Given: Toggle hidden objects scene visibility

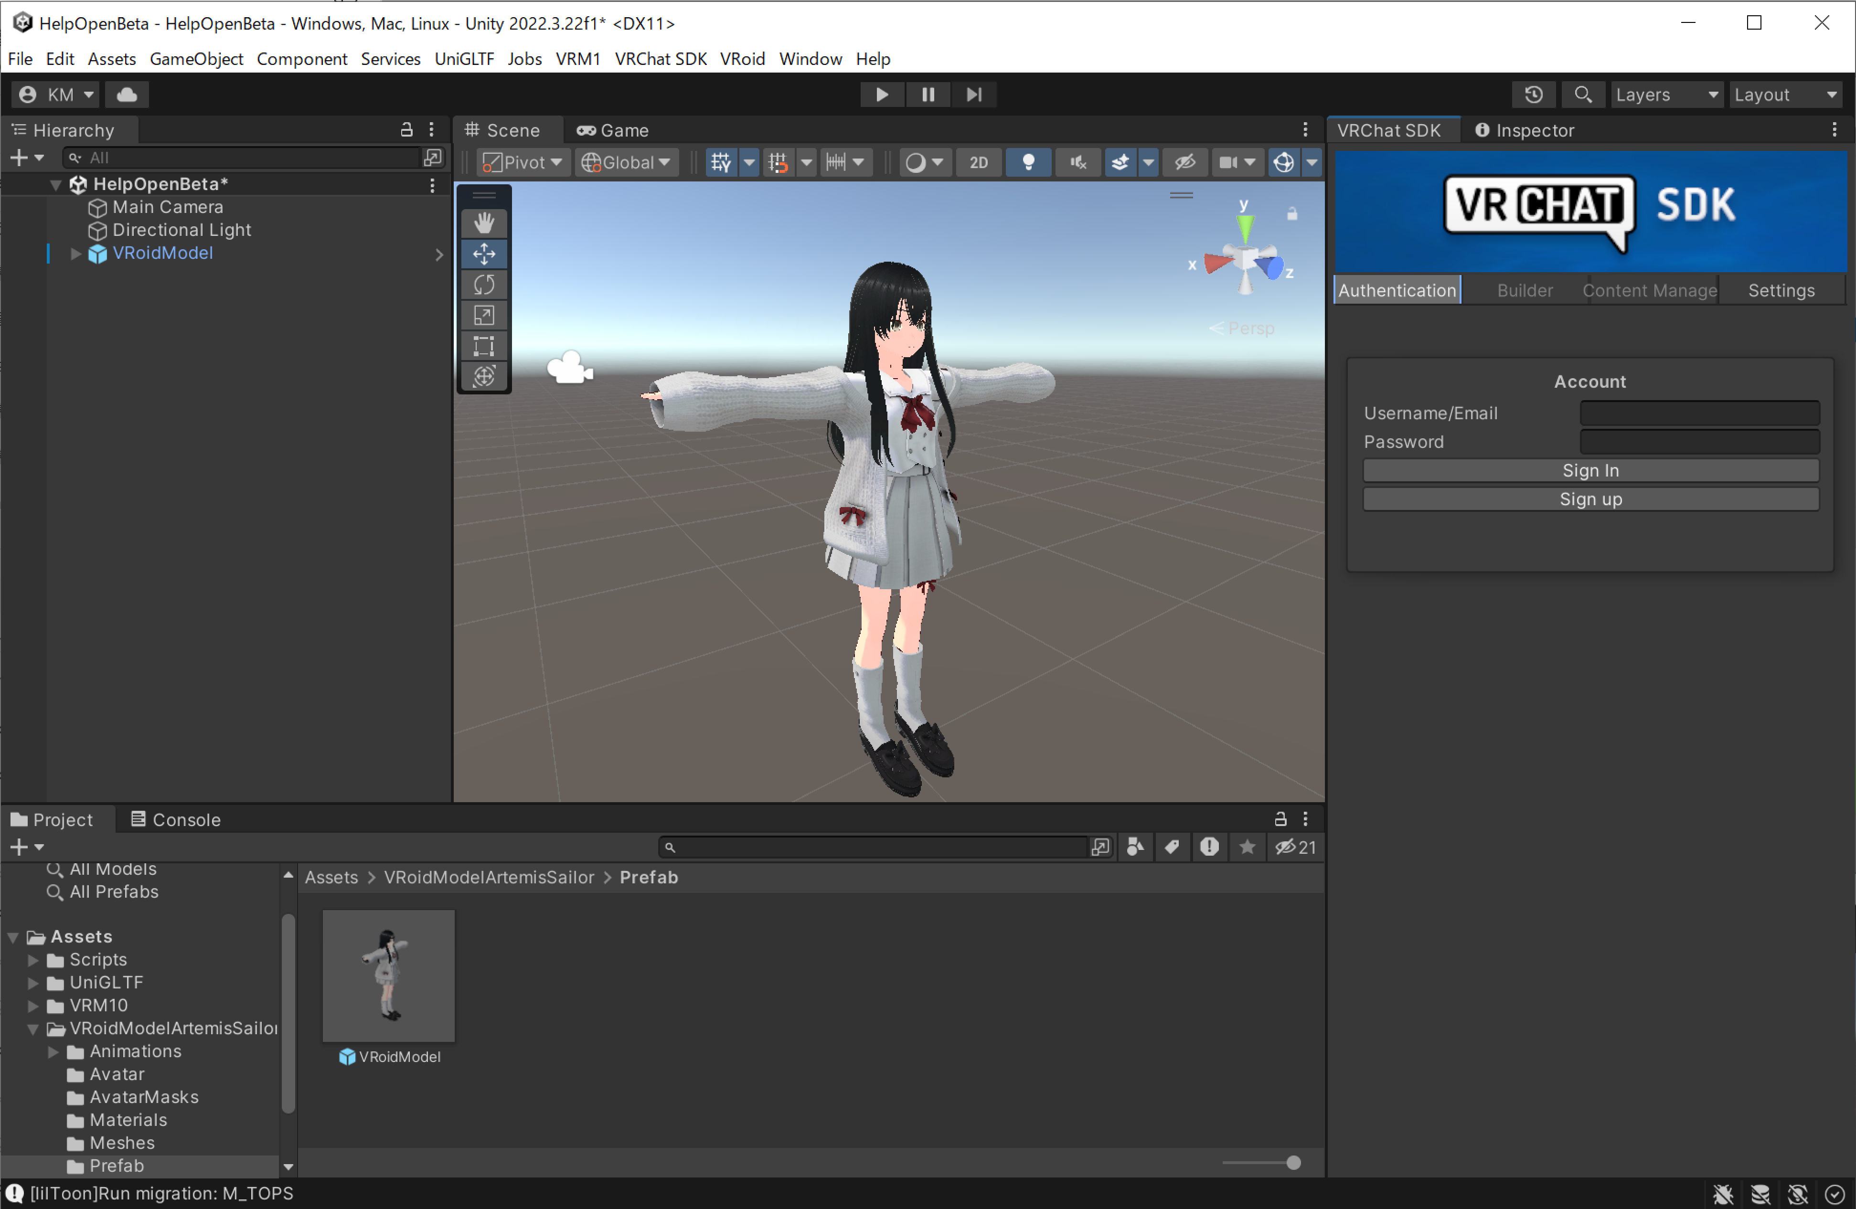Looking at the screenshot, I should 1184,162.
